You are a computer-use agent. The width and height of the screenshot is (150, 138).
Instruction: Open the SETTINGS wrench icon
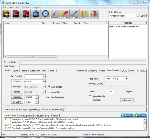click(75, 14)
